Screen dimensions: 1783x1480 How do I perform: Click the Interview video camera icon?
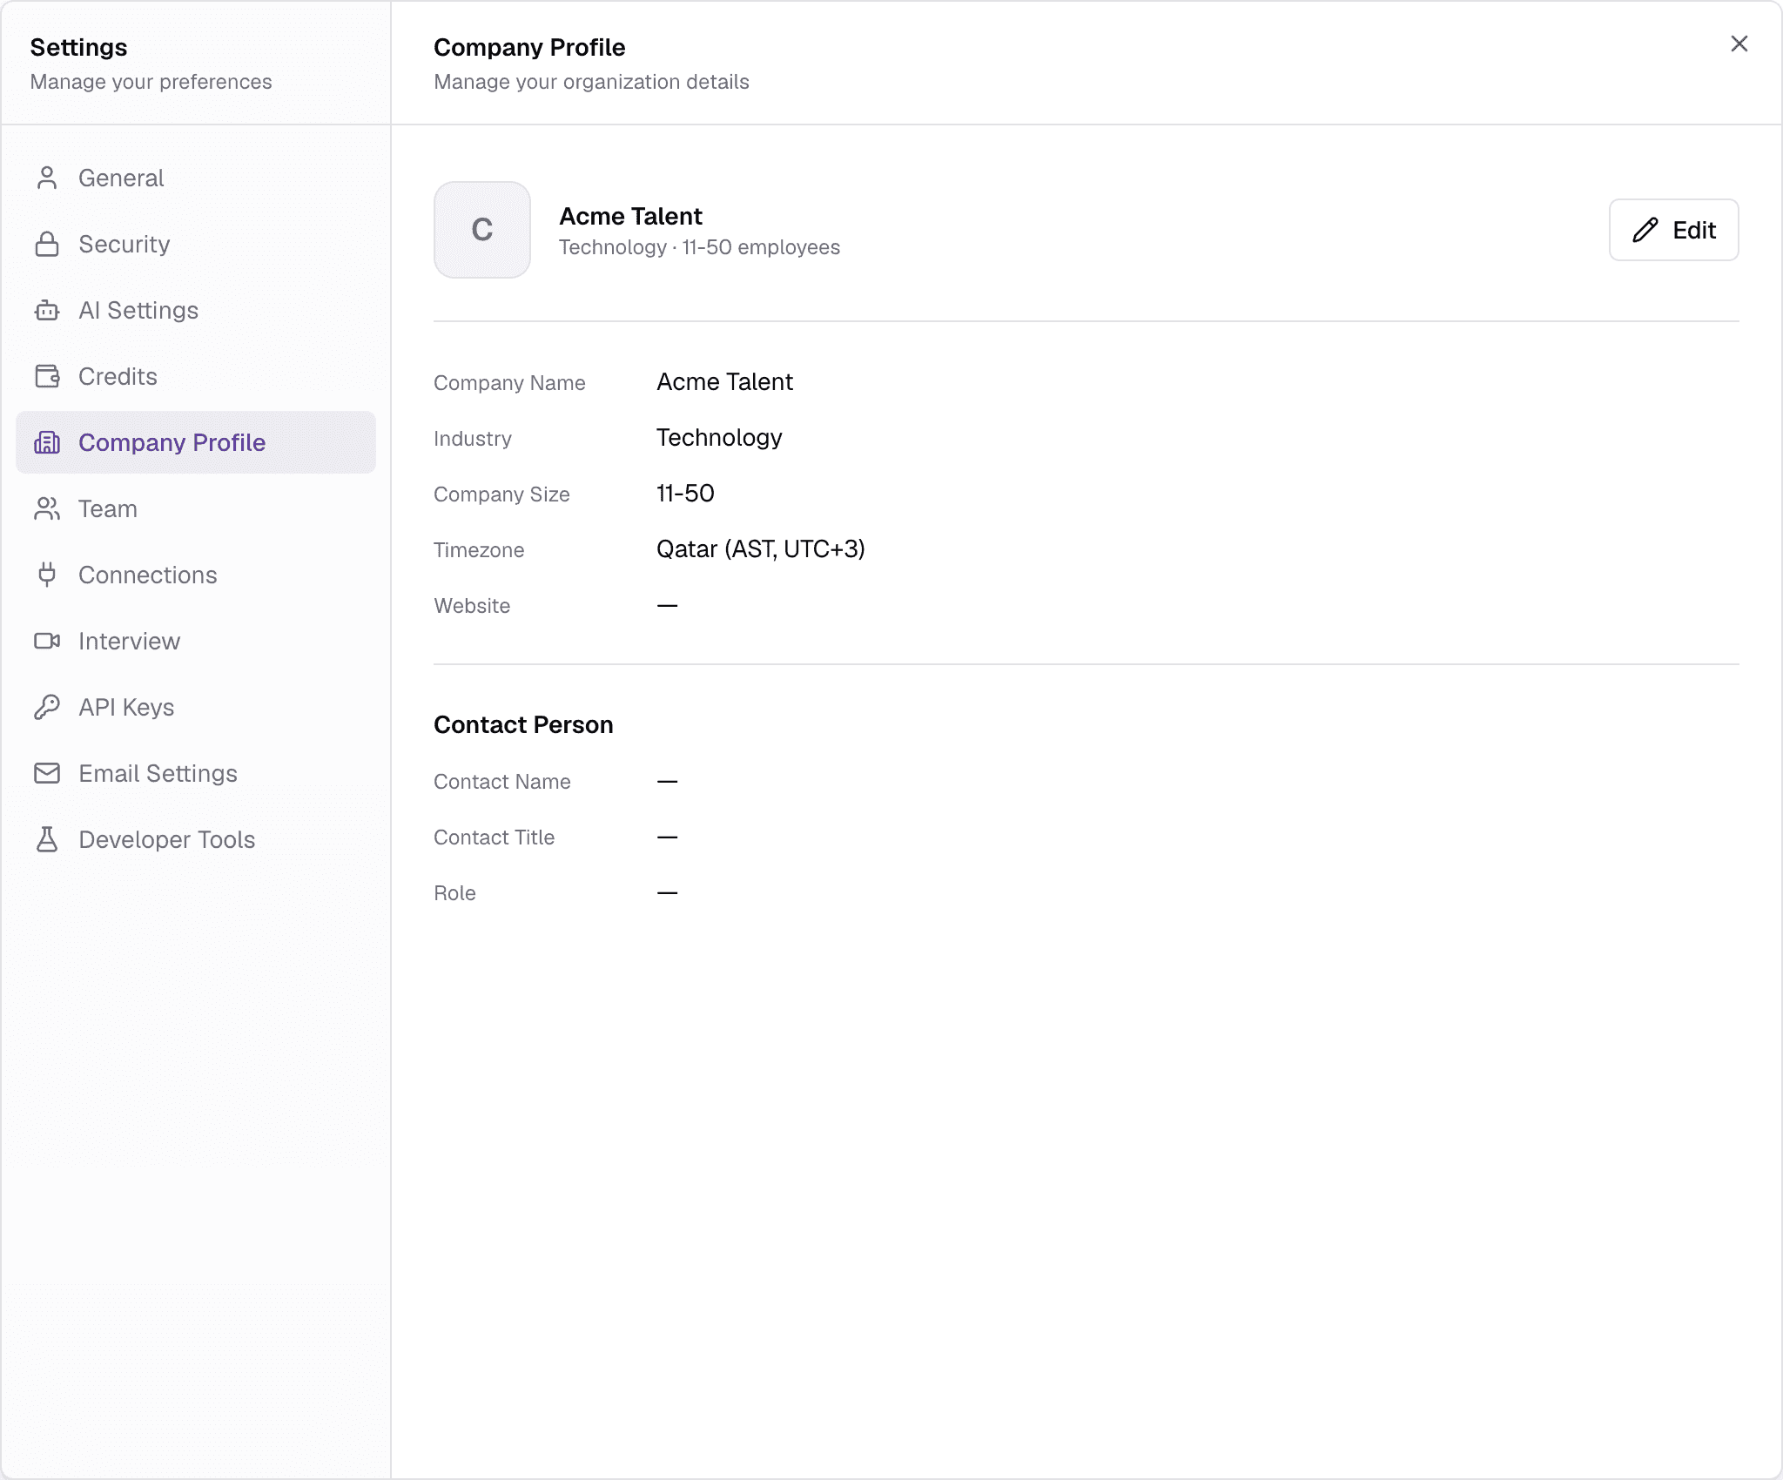47,641
